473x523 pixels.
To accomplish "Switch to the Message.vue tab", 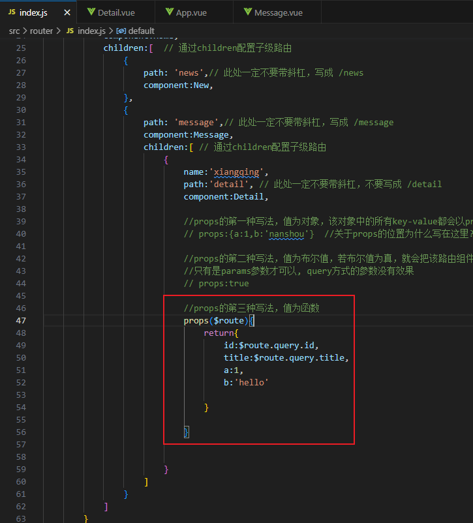I will coord(277,12).
